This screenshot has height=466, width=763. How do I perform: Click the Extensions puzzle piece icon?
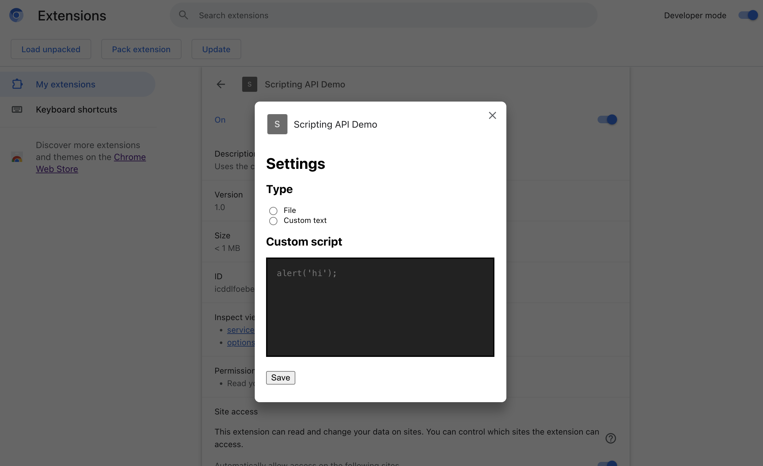(x=17, y=84)
